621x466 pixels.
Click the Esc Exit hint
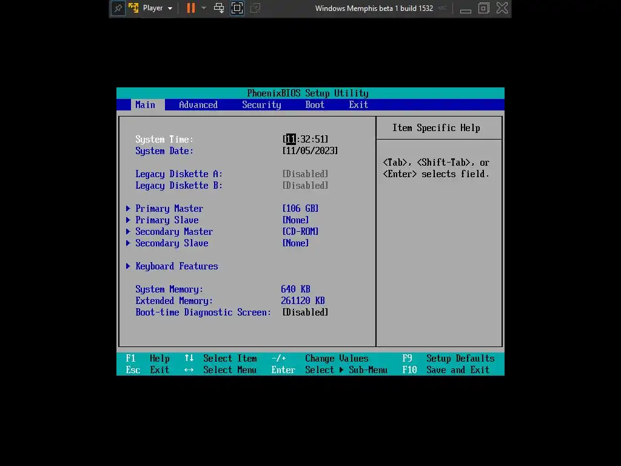[147, 370]
